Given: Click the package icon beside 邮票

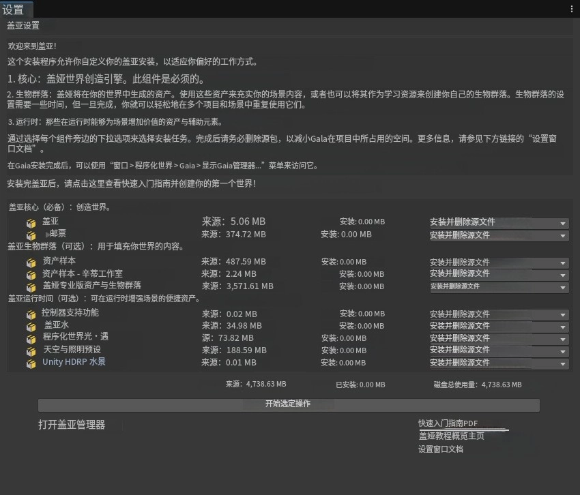Looking at the screenshot, I should click(31, 235).
